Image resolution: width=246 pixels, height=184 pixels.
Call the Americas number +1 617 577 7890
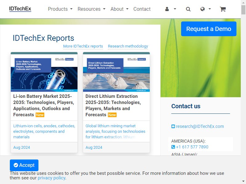[x=192, y=147]
